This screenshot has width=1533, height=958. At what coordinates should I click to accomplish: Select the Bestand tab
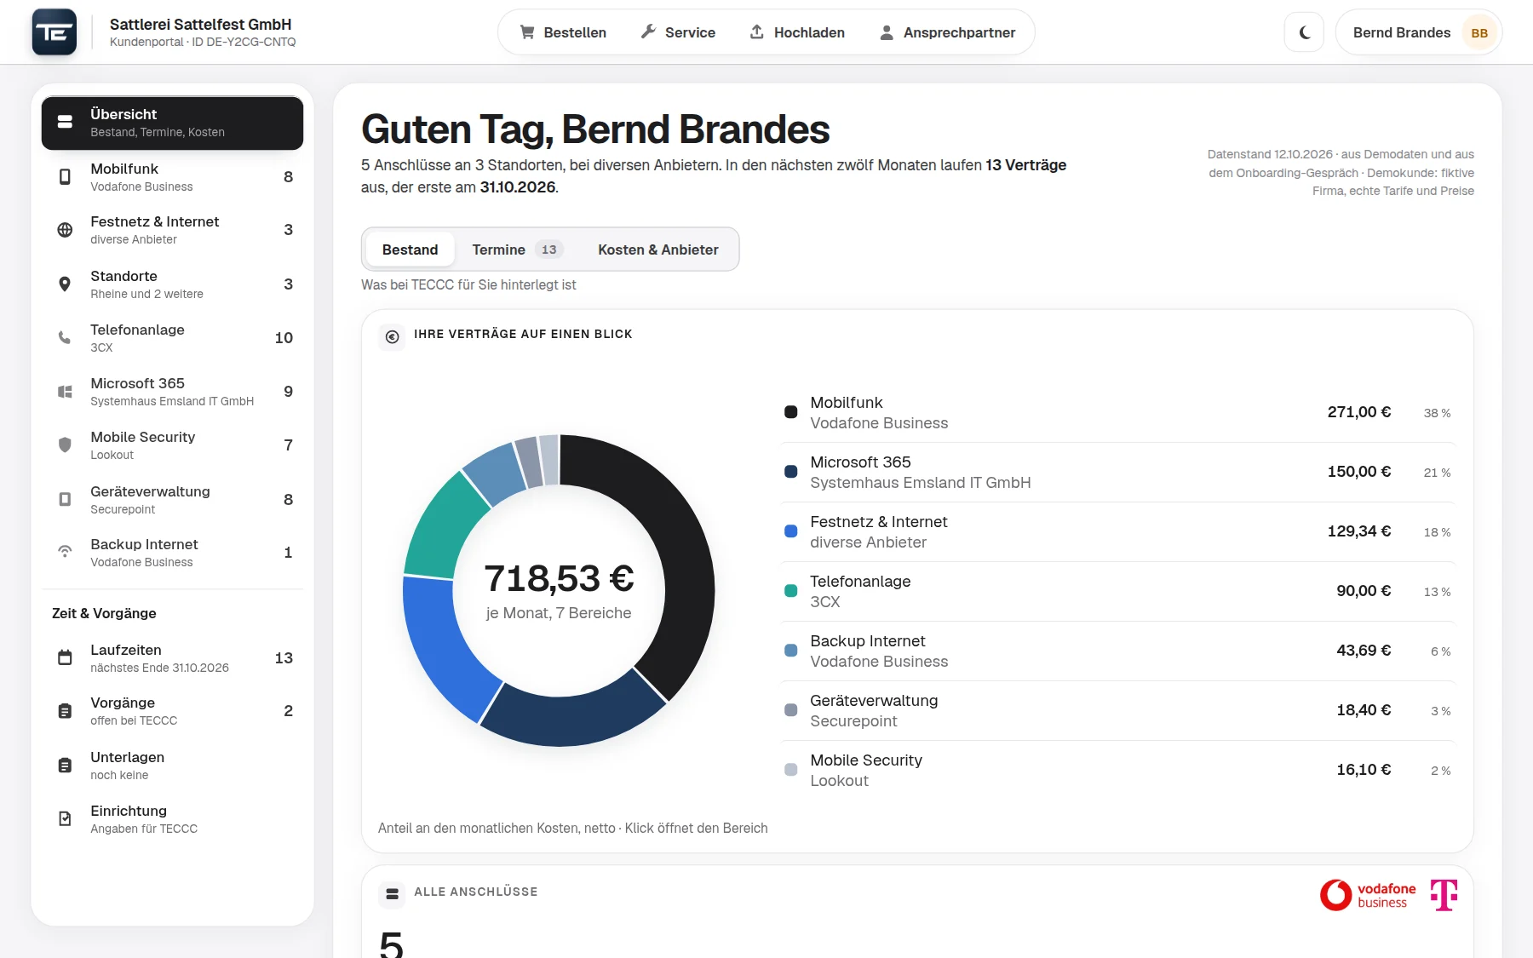410,250
